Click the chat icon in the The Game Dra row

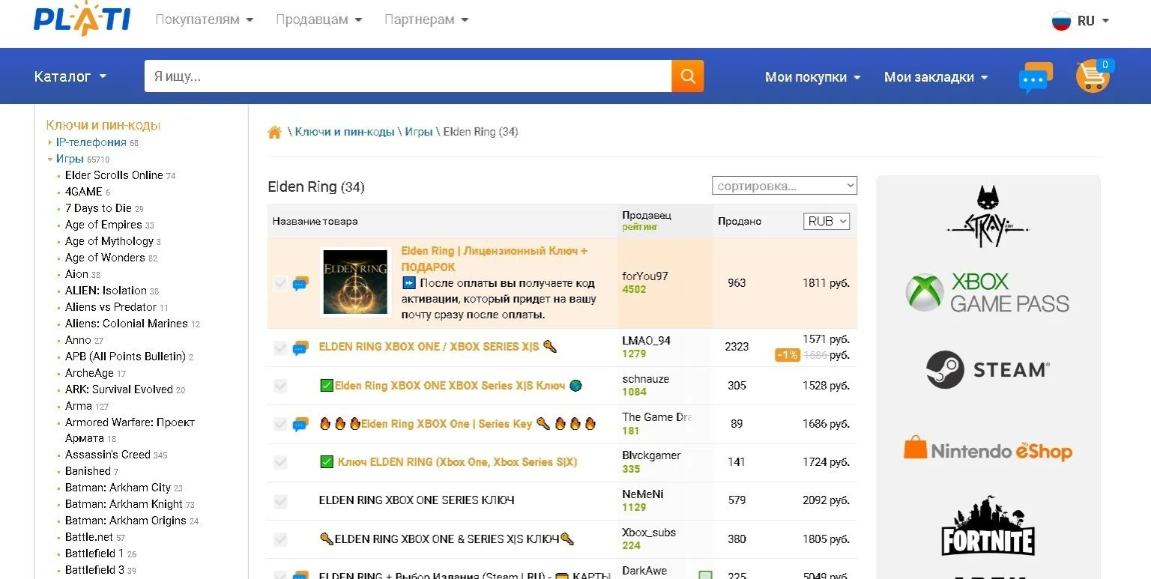tap(300, 425)
